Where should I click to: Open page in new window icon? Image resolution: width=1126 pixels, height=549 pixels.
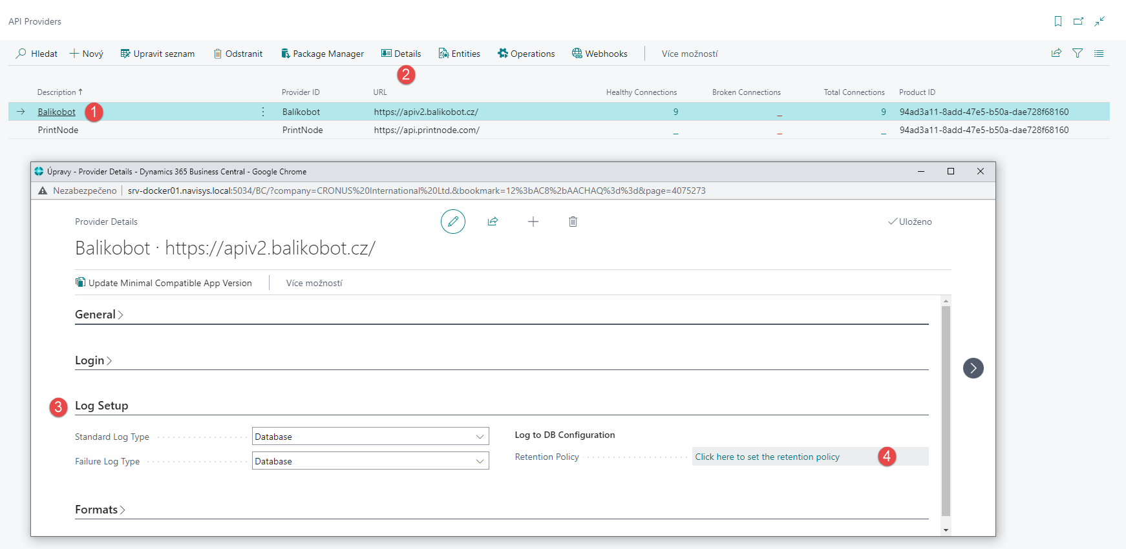point(1078,21)
